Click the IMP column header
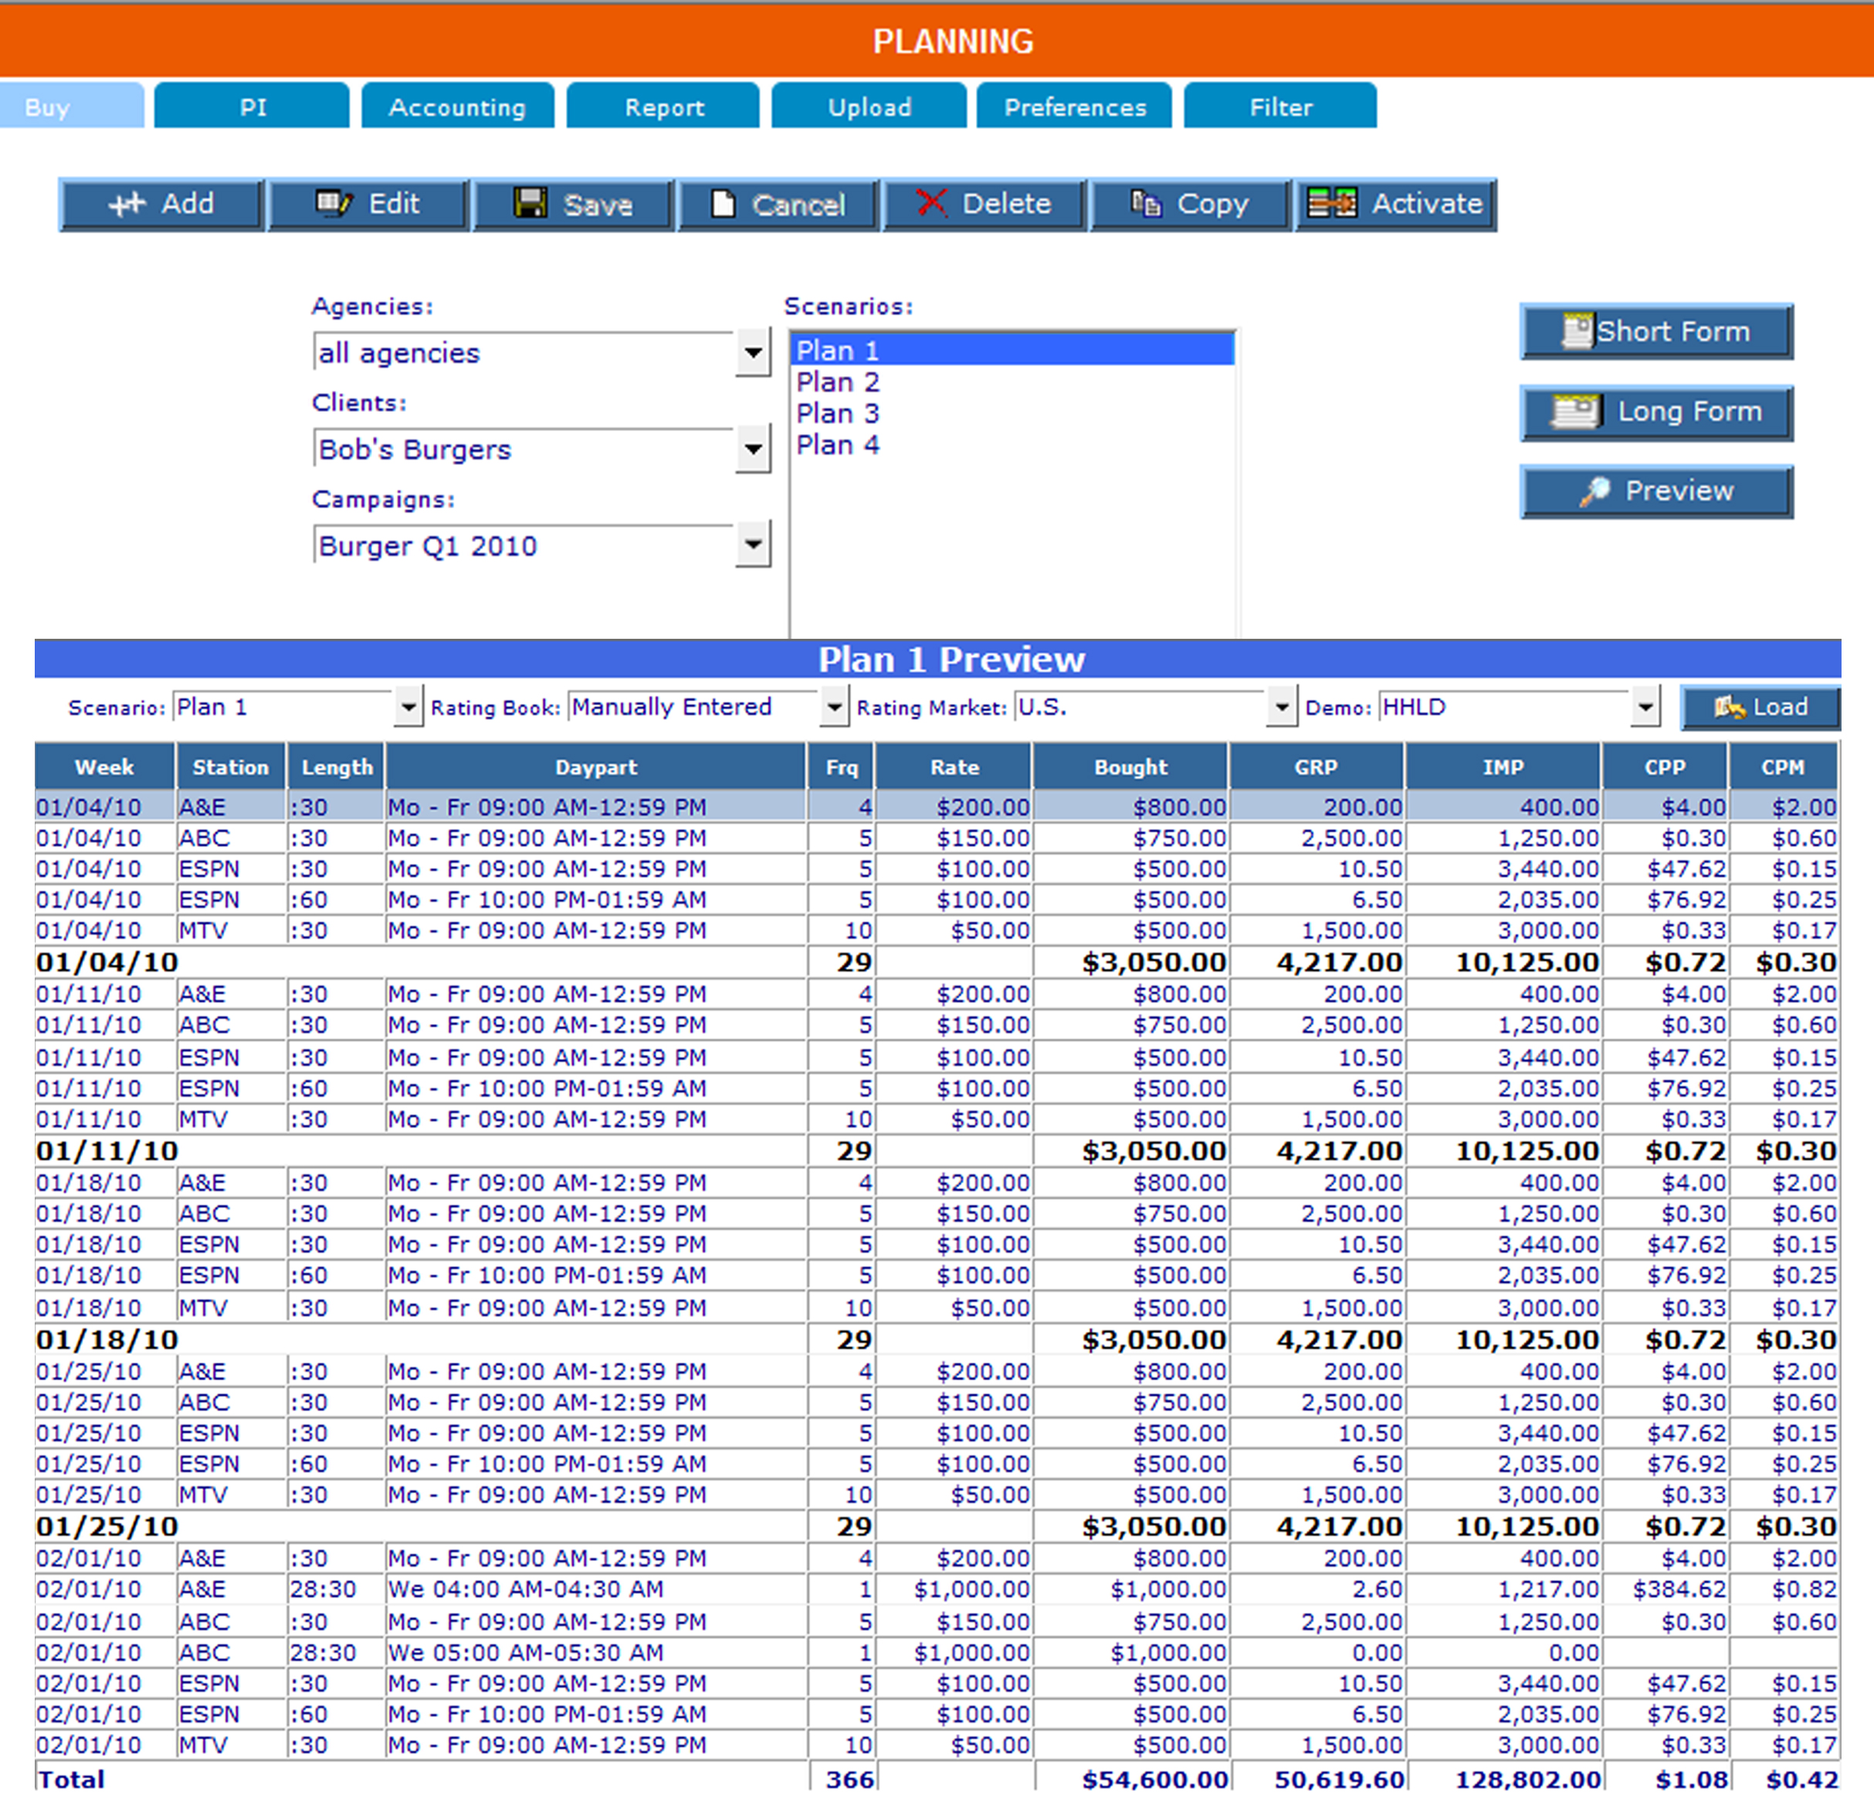1874x1819 pixels. click(1503, 767)
